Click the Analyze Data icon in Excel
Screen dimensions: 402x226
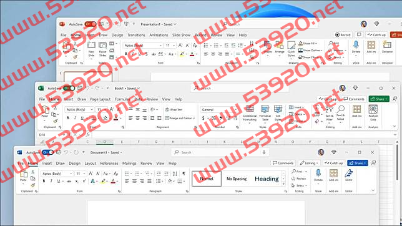coord(373,109)
